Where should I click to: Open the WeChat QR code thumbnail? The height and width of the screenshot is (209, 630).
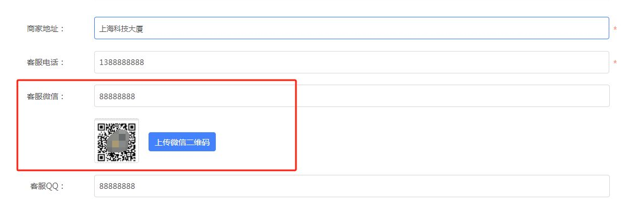click(x=117, y=141)
